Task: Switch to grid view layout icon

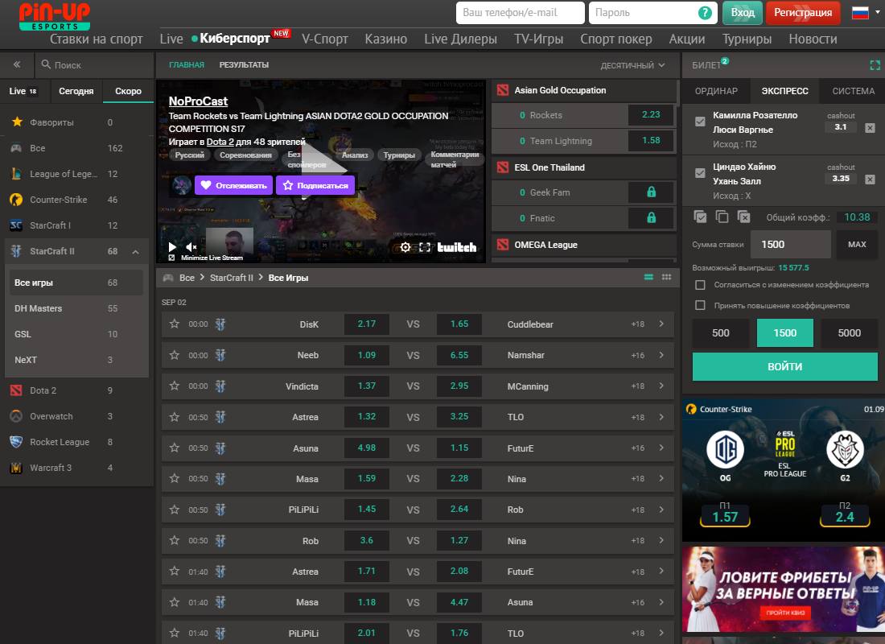Action: coord(666,278)
